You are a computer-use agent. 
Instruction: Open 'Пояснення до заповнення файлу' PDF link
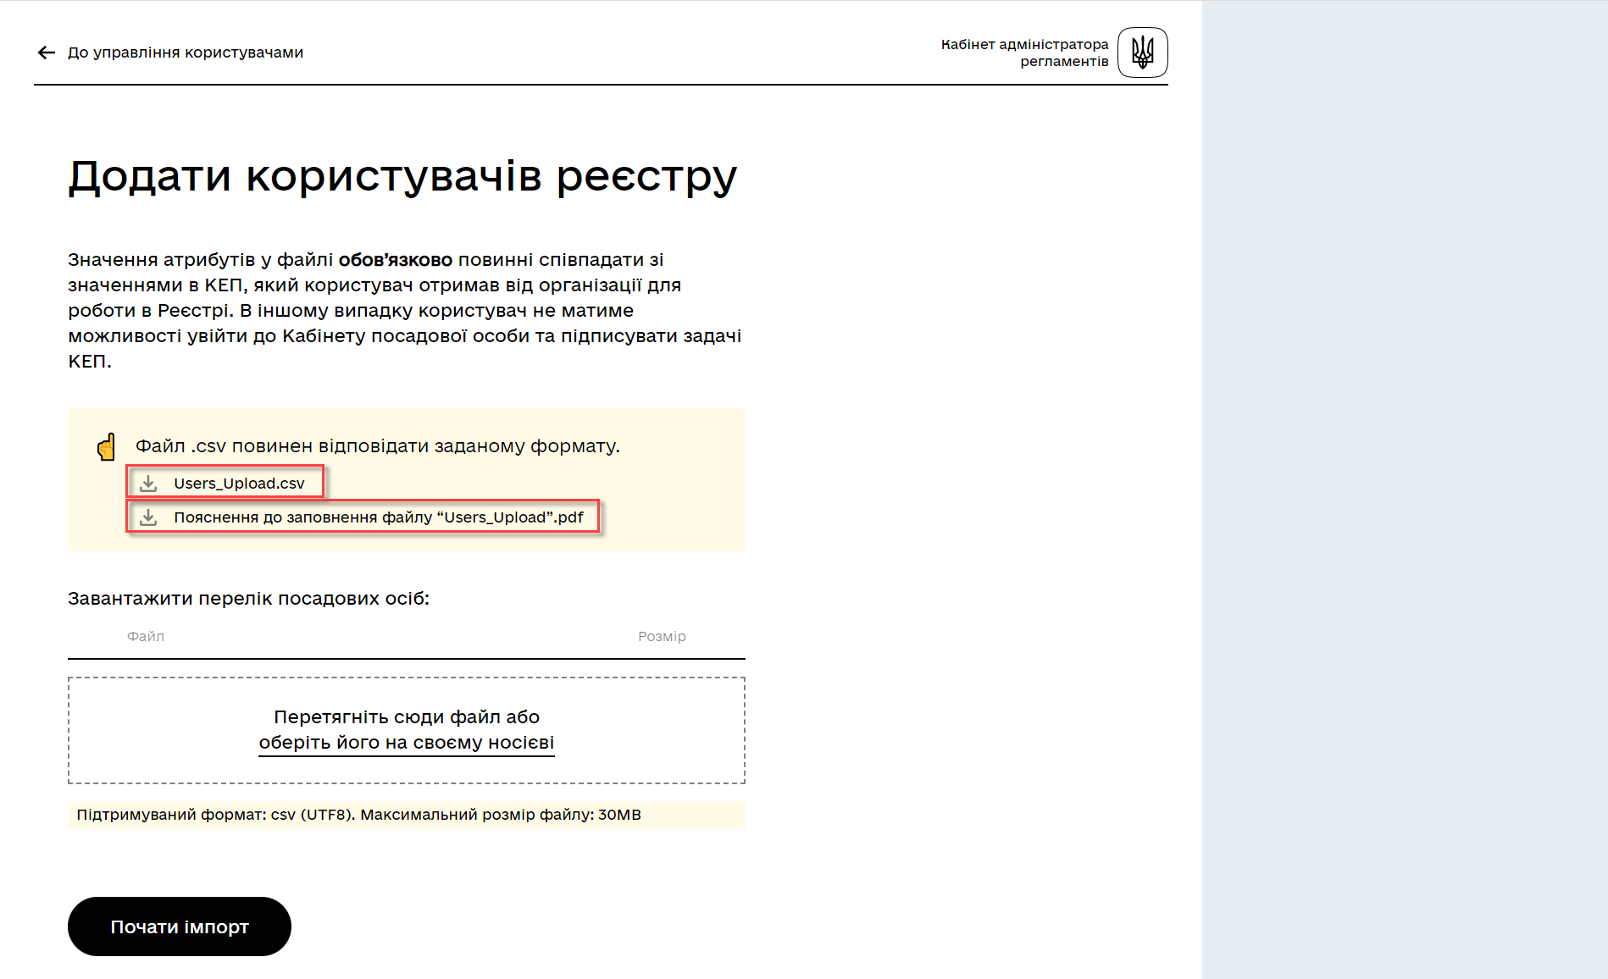click(379, 517)
